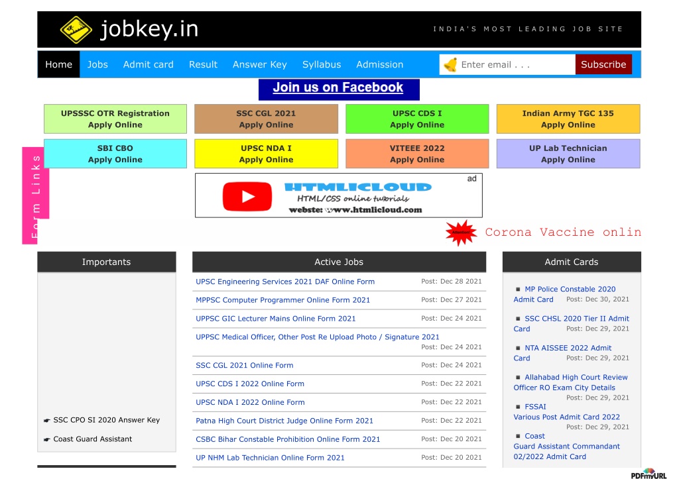Open UPSC Engineering Services 2021 DAF form
The image size is (679, 479).
[285, 282]
